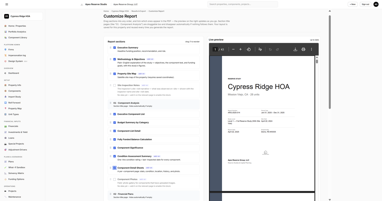
Task: Click the PDF undo icon
Action: (x=270, y=49)
